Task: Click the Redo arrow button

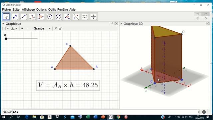Action: click(x=206, y=14)
